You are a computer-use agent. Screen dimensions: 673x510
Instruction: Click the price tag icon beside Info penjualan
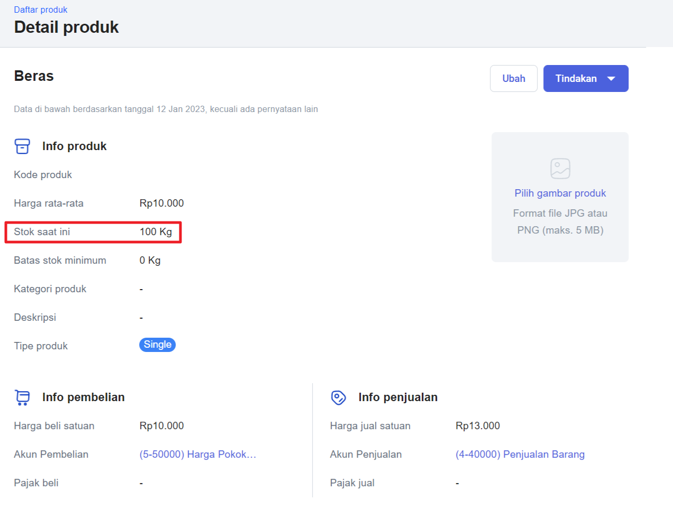coord(338,397)
